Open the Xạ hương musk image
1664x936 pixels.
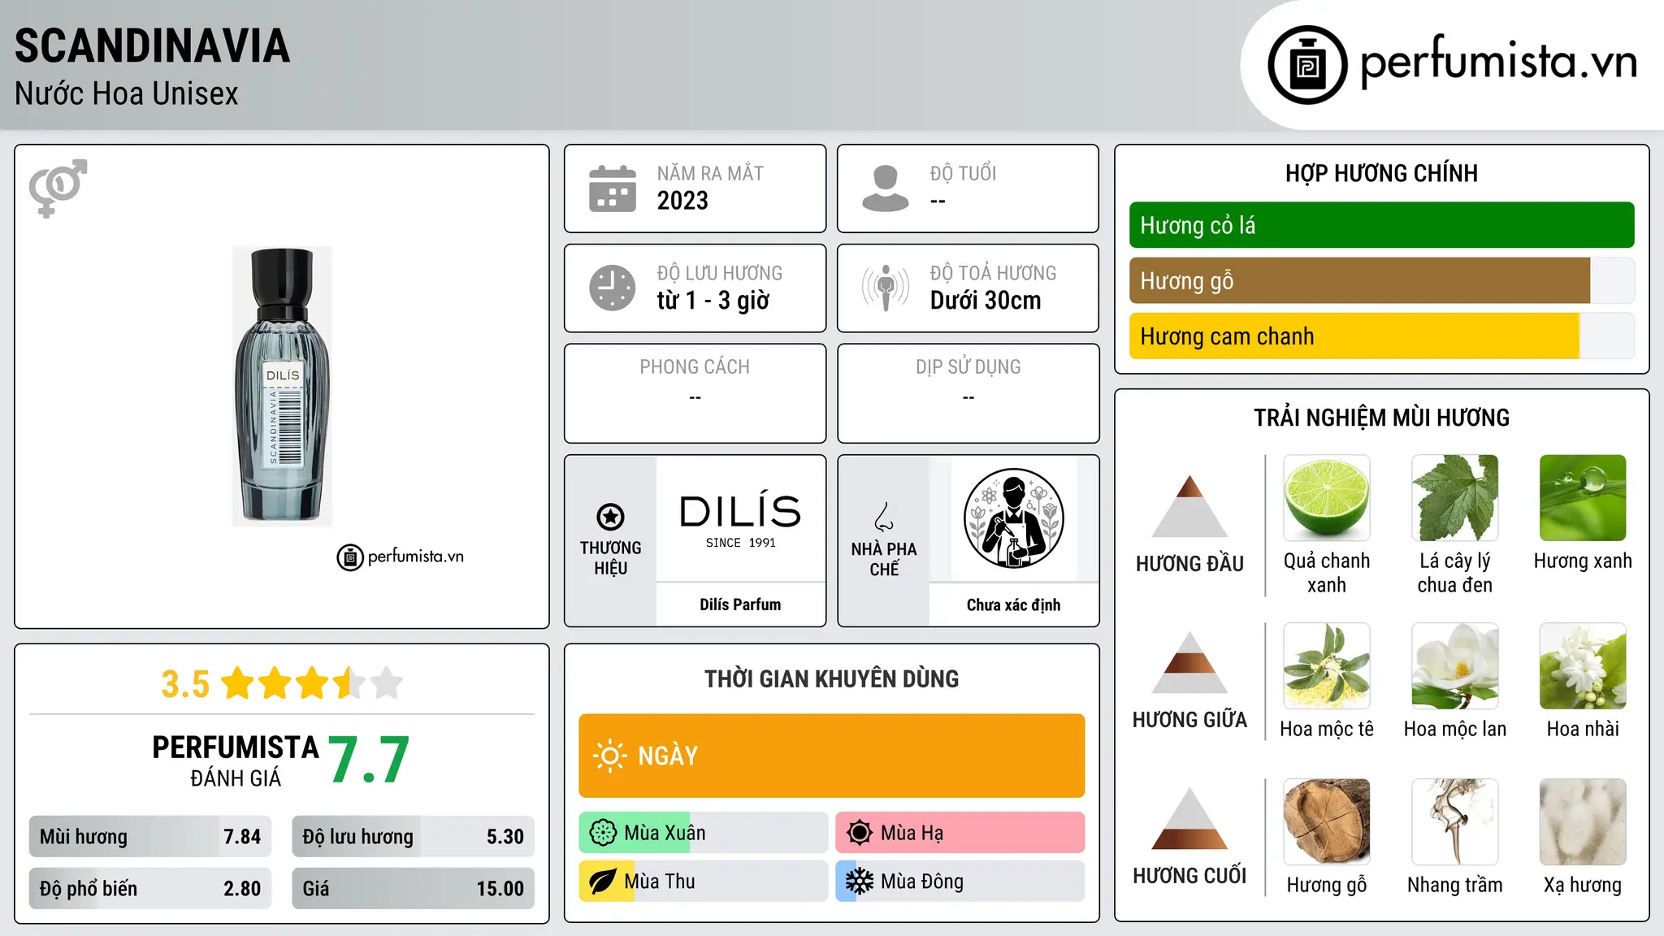(x=1583, y=822)
